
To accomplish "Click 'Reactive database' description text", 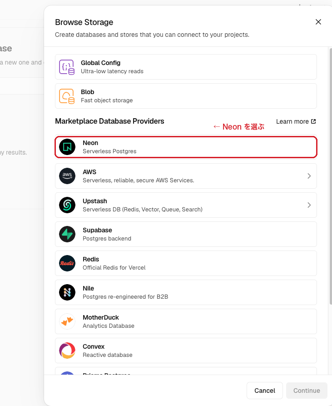I will point(107,355).
